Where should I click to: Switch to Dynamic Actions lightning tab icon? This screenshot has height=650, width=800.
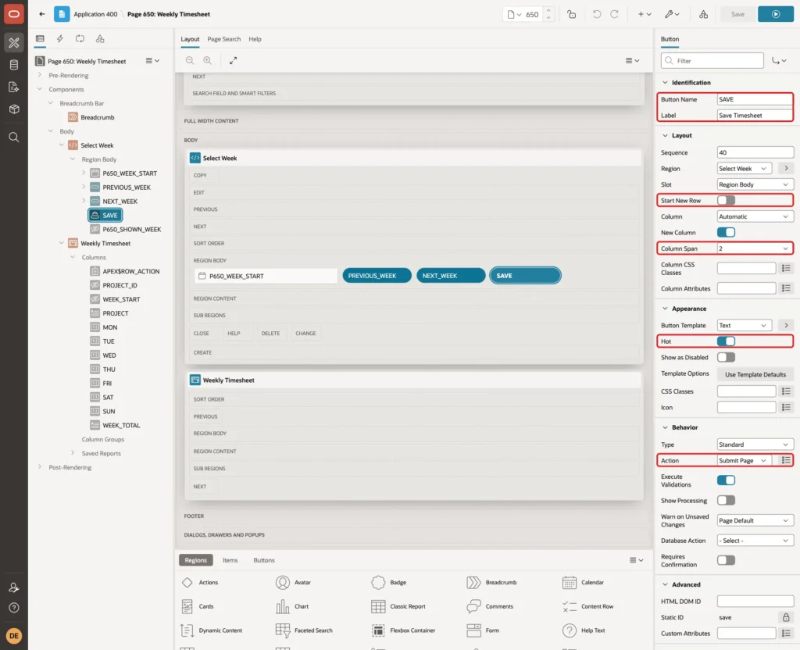(x=59, y=39)
